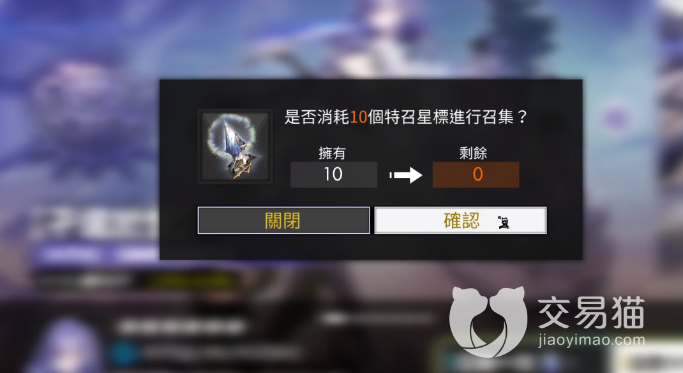Click the special summon star token icon

[235, 146]
